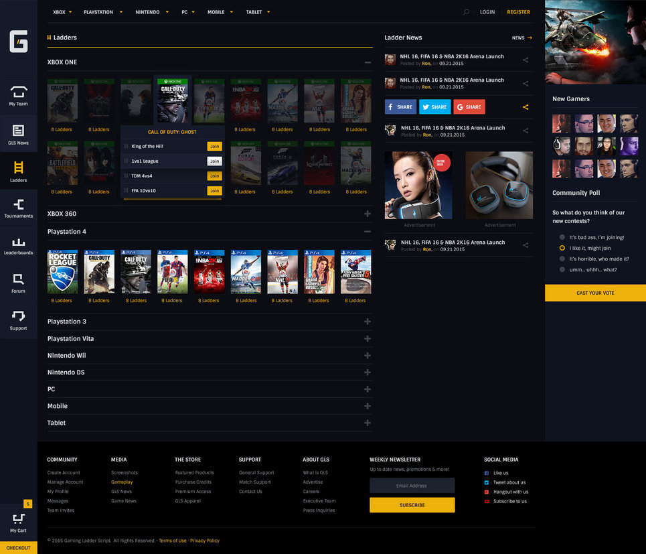Select "umm... uhhh... what?" poll option

[562, 269]
